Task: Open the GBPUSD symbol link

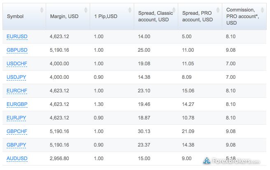Action: click(x=17, y=50)
